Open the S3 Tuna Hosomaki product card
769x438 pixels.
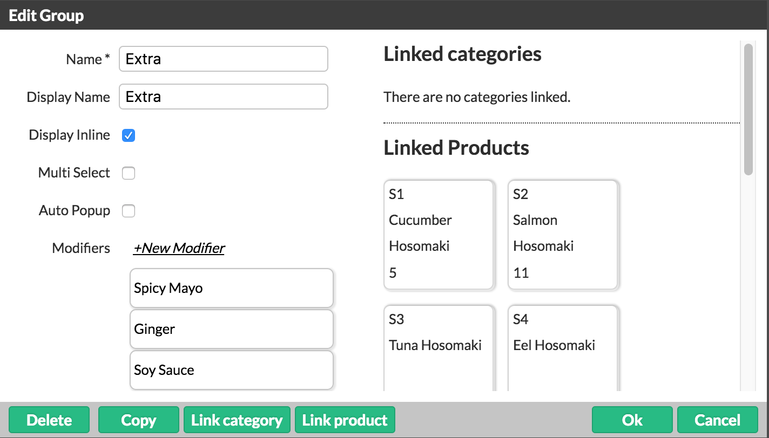tap(439, 348)
